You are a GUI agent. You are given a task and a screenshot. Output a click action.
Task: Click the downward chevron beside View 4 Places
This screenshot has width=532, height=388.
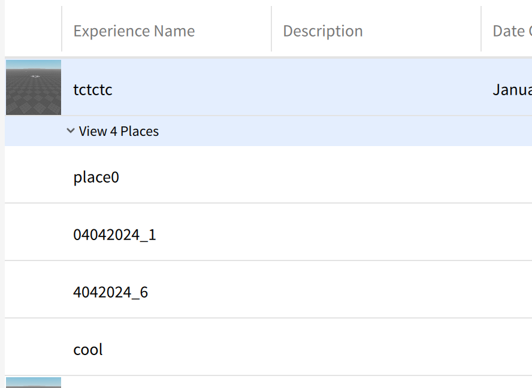tap(70, 131)
